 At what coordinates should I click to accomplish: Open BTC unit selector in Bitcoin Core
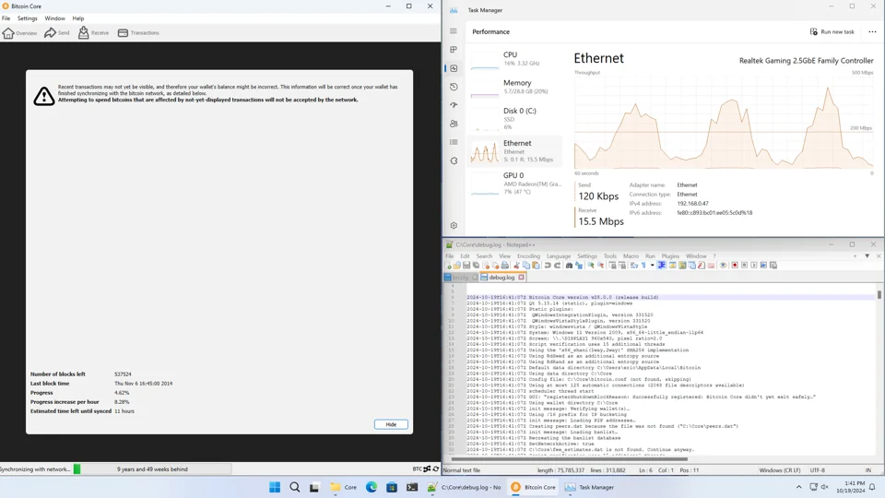pos(417,469)
